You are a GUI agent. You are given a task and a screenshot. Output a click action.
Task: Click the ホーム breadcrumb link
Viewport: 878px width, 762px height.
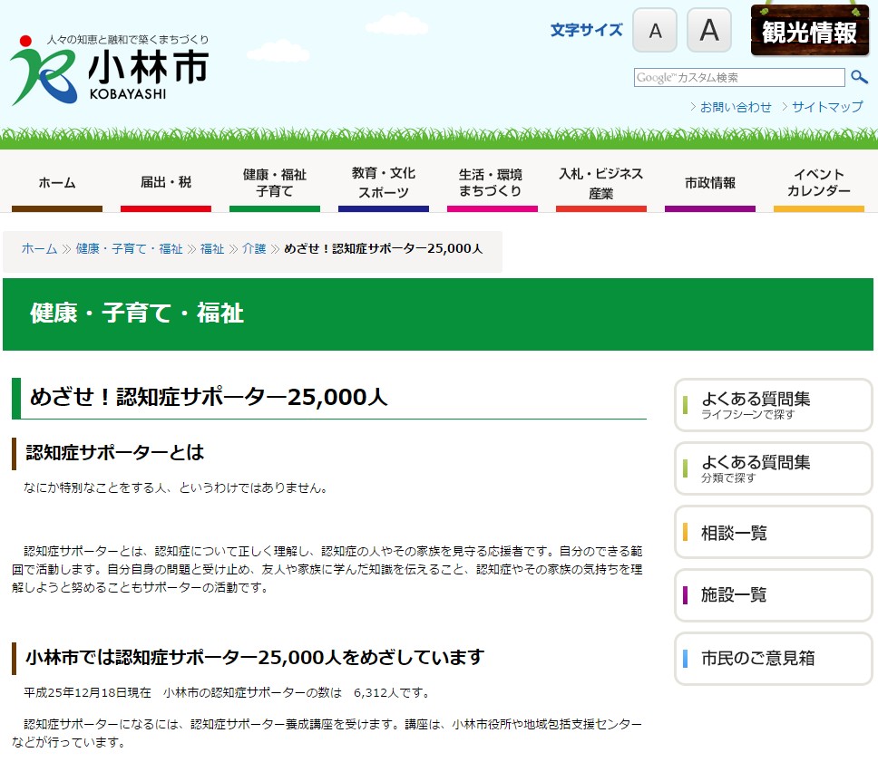39,248
